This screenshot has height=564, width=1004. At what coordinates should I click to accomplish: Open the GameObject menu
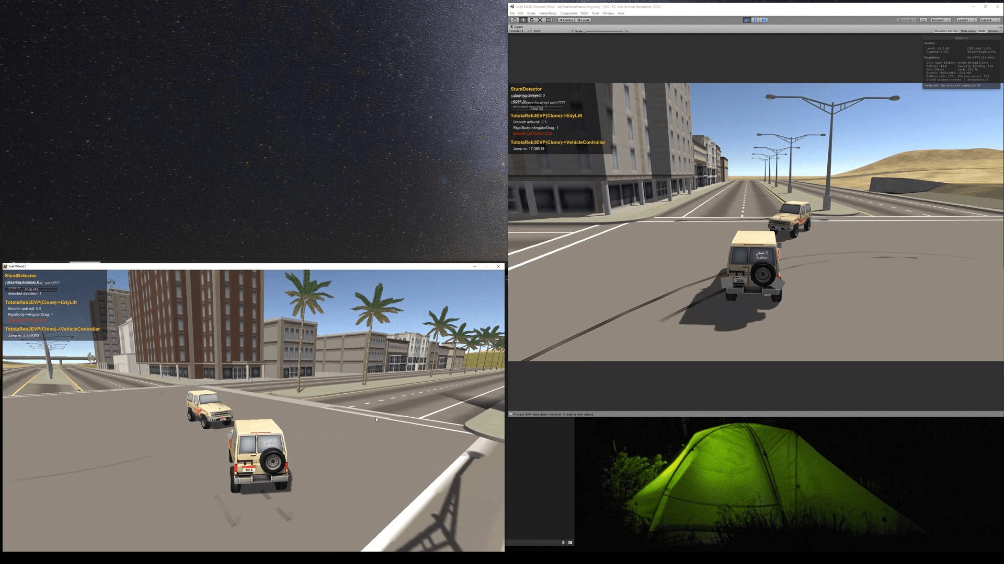pyautogui.click(x=548, y=13)
